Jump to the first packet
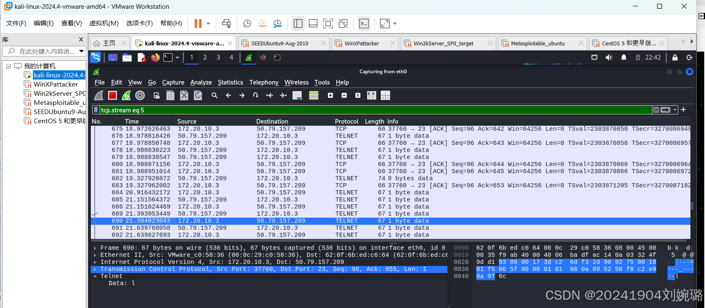Image resolution: width=705 pixels, height=308 pixels. click(x=270, y=95)
